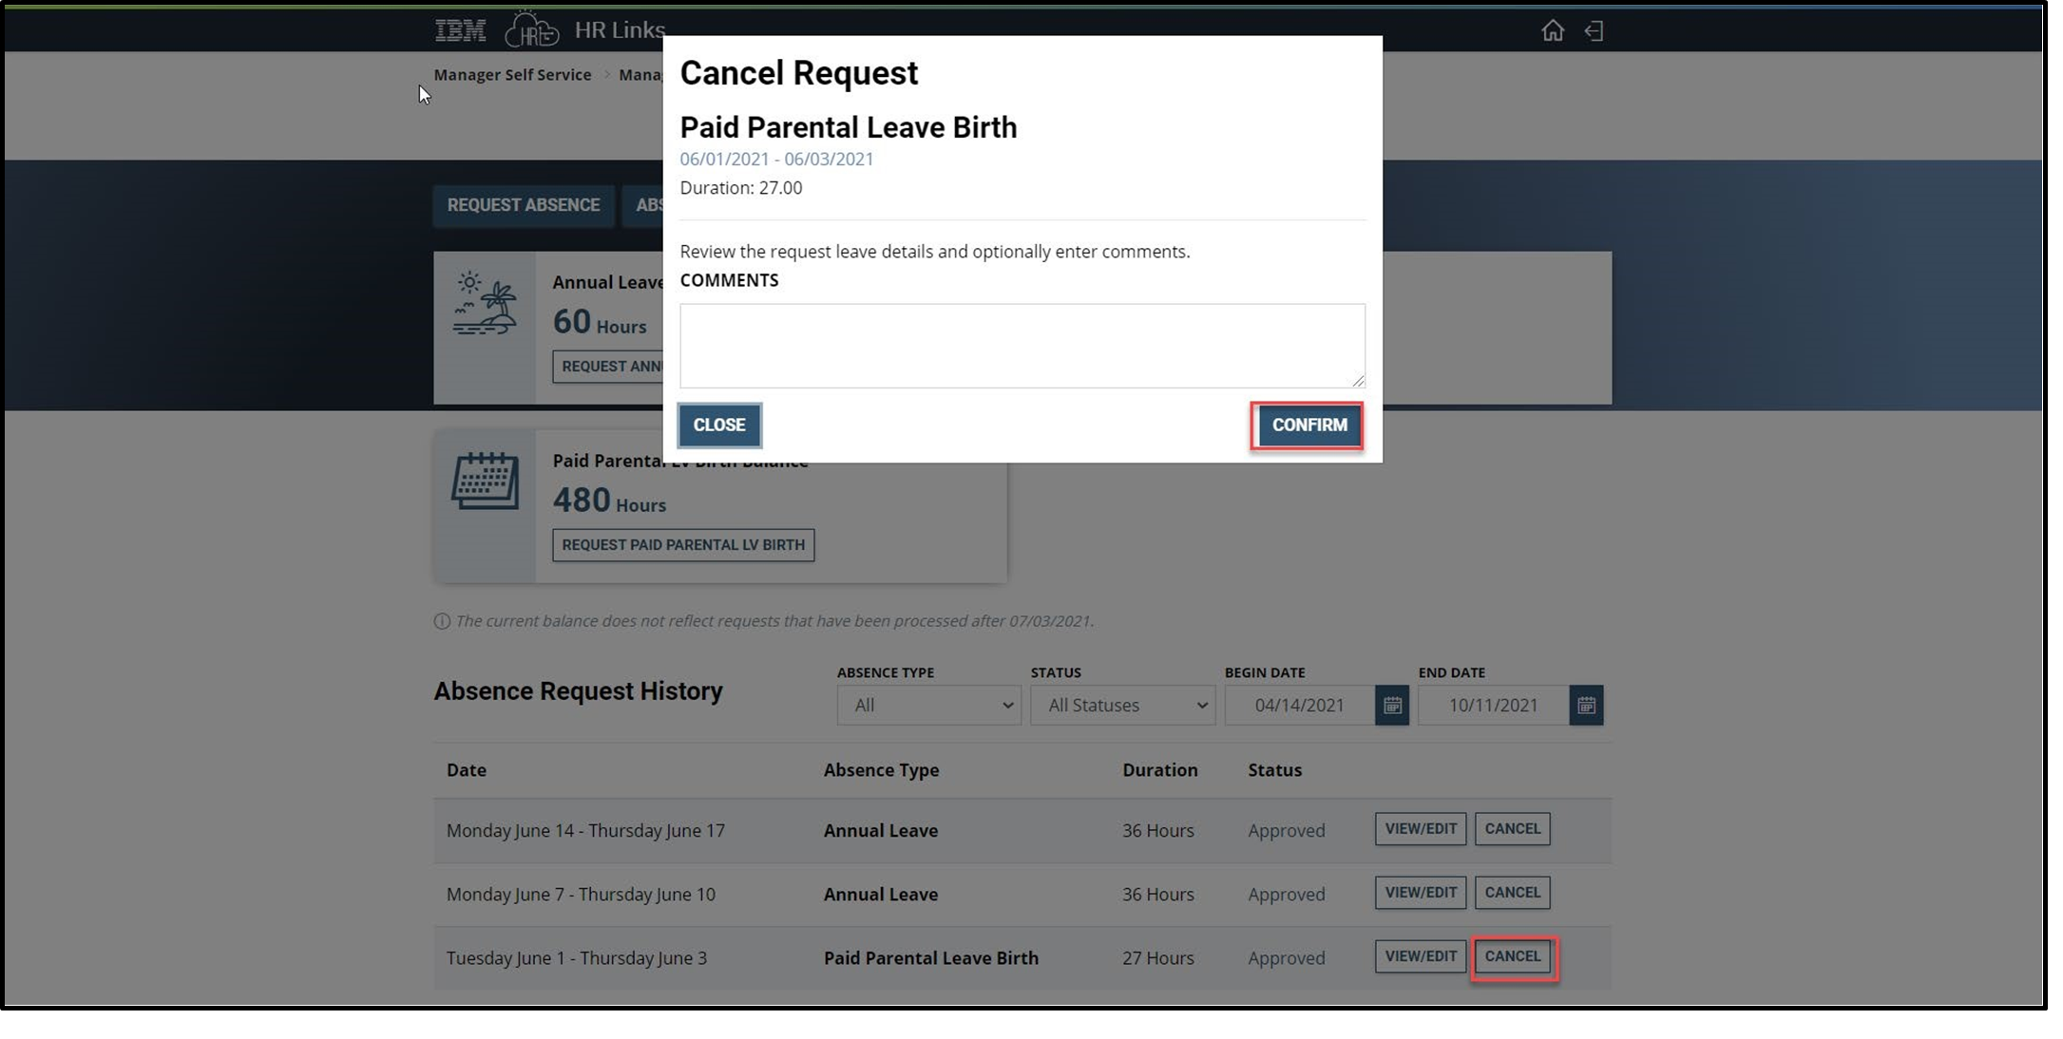Open the Begin Date calendar picker
Viewport: 2063px width, 1039px height.
pos(1392,705)
